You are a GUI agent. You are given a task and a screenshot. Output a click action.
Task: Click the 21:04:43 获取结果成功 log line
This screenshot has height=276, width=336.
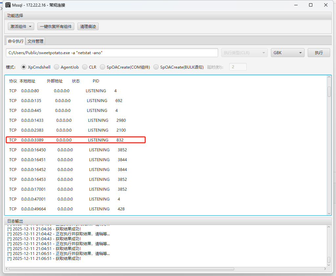point(44,239)
